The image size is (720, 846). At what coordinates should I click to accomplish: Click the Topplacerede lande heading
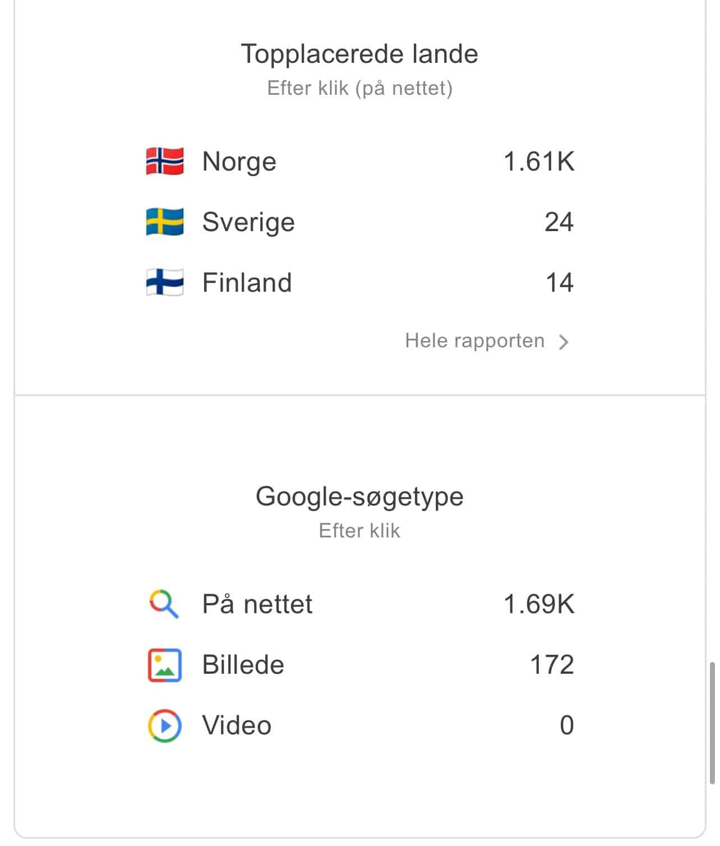point(359,54)
